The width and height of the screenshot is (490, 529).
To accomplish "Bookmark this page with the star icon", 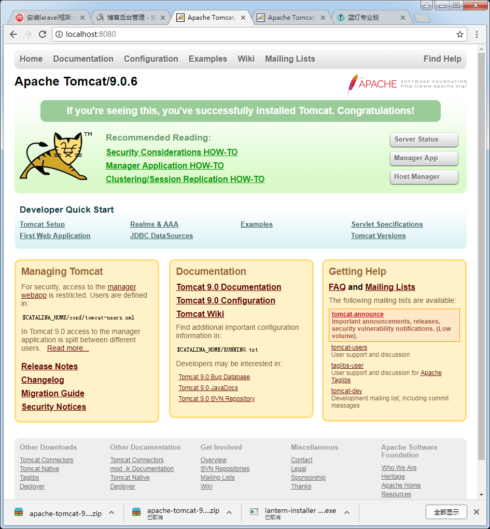I will click(459, 34).
